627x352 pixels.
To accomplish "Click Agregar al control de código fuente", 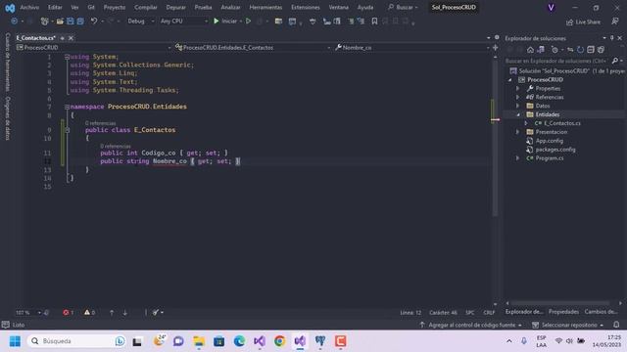I will tap(470, 325).
